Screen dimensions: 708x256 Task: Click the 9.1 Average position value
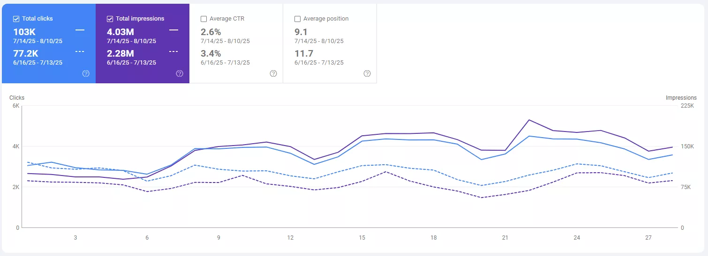coord(301,32)
